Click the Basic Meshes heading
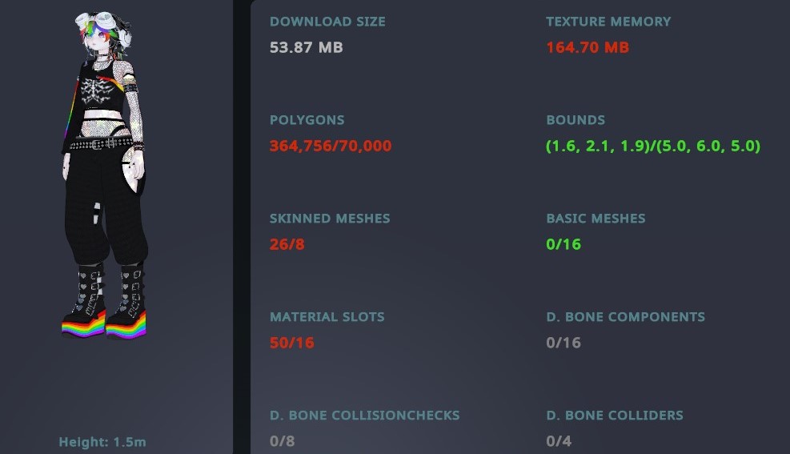Viewport: 790px width, 454px height. [x=596, y=219]
